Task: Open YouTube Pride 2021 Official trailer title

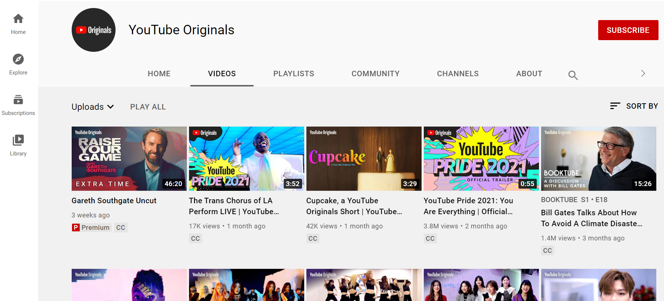Action: pos(468,206)
